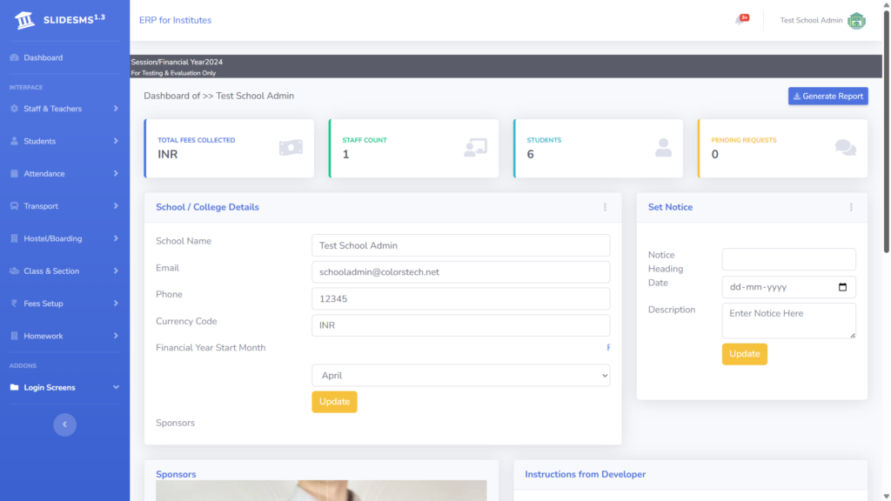Image resolution: width=891 pixels, height=501 pixels.
Task: Click the notice Description text area
Action: click(x=788, y=320)
